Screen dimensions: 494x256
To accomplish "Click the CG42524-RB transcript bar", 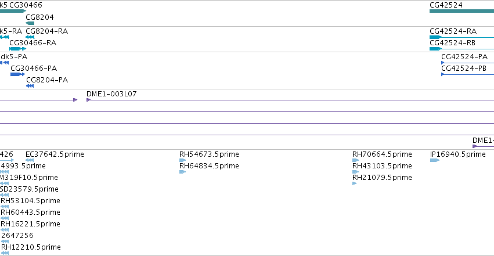I will pos(462,49).
